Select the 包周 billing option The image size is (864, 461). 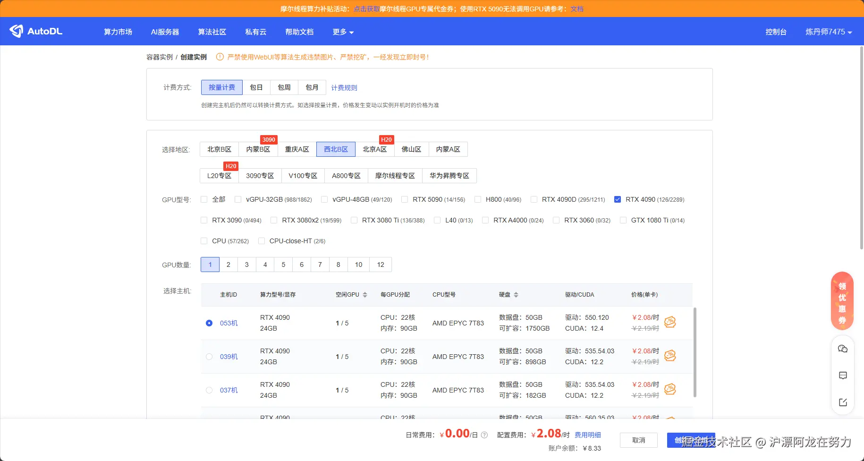click(284, 87)
